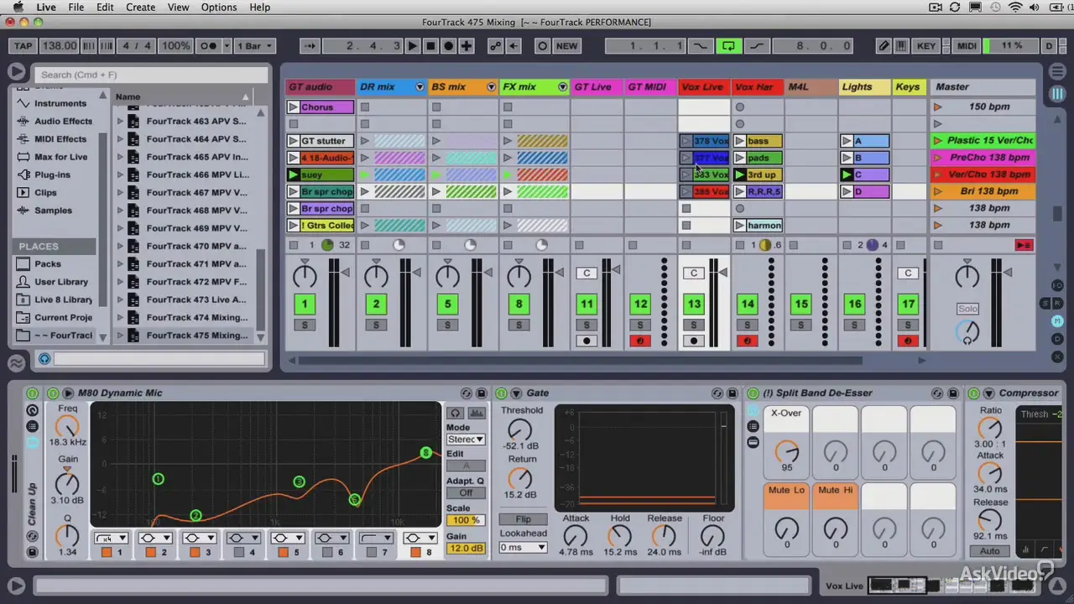Viewport: 1074px width, 604px height.
Task: Hot-swap Split Band De-Esser preset
Action: pos(938,393)
